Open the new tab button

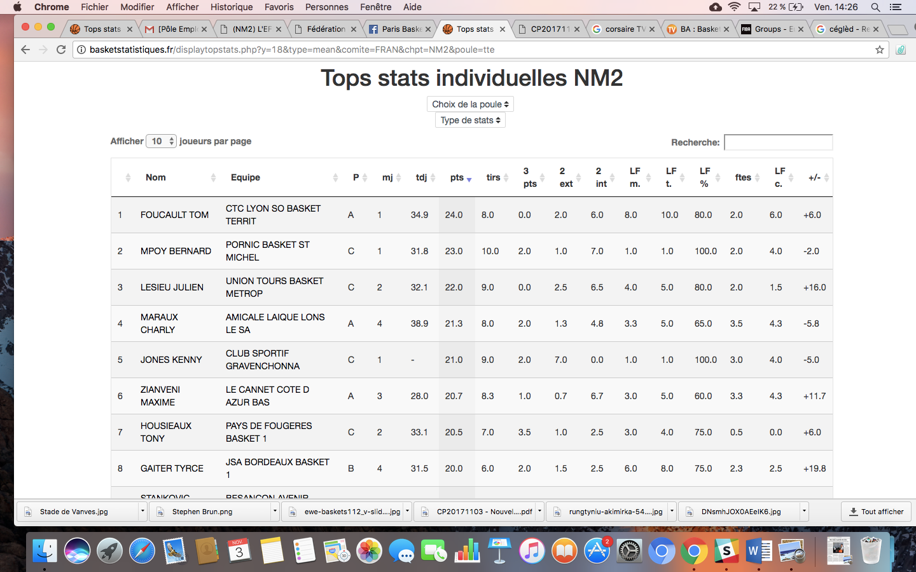click(x=897, y=30)
